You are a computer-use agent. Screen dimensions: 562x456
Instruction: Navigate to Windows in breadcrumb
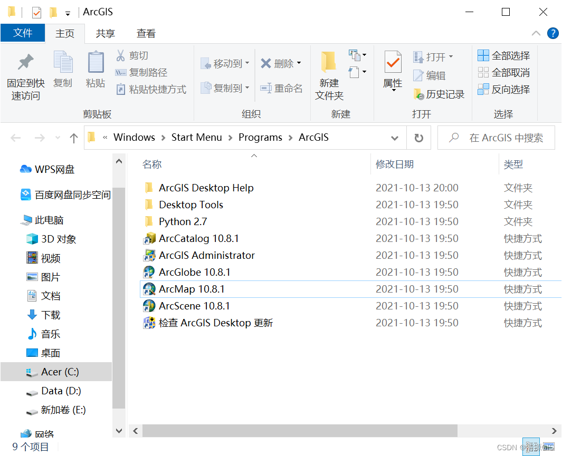pyautogui.click(x=134, y=138)
